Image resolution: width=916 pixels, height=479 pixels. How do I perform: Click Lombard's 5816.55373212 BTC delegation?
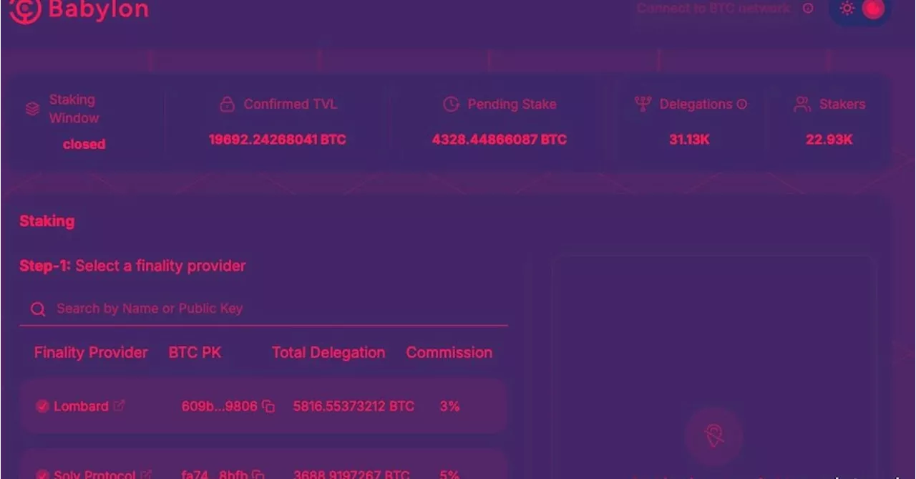pos(354,406)
